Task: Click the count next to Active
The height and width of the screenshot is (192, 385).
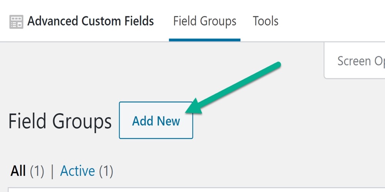Action: [x=106, y=171]
